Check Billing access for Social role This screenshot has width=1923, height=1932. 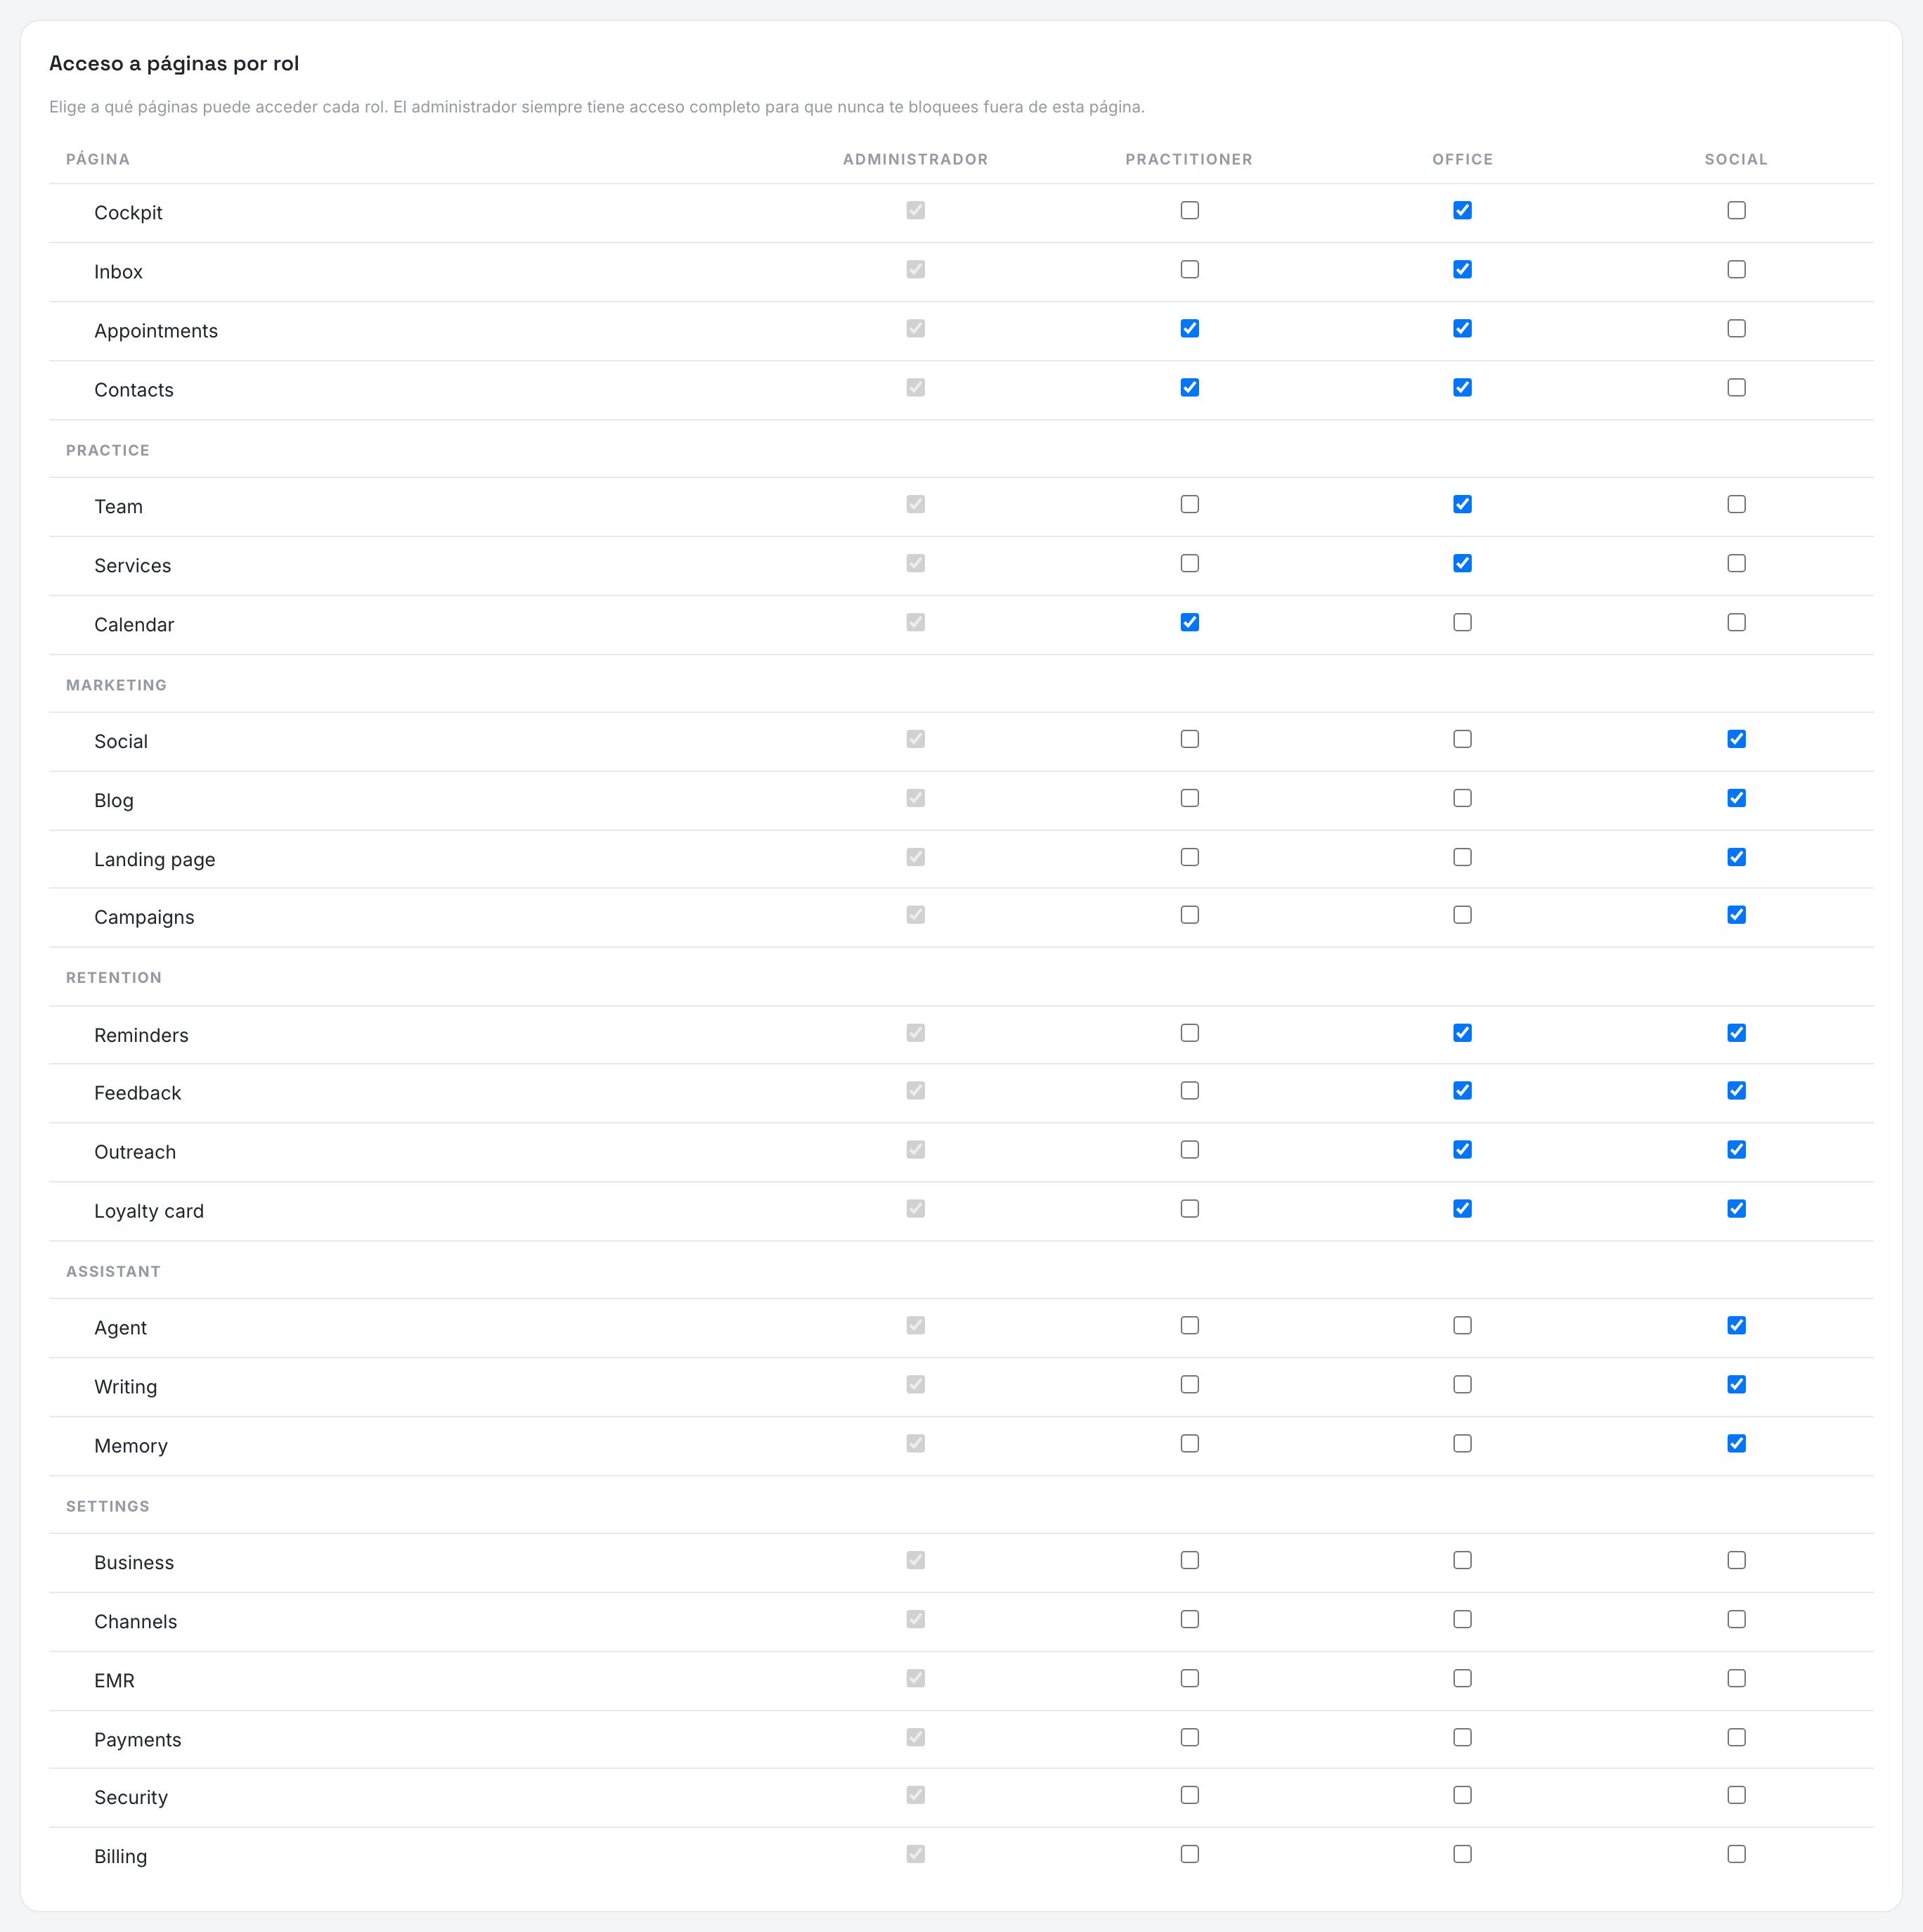tap(1736, 1854)
